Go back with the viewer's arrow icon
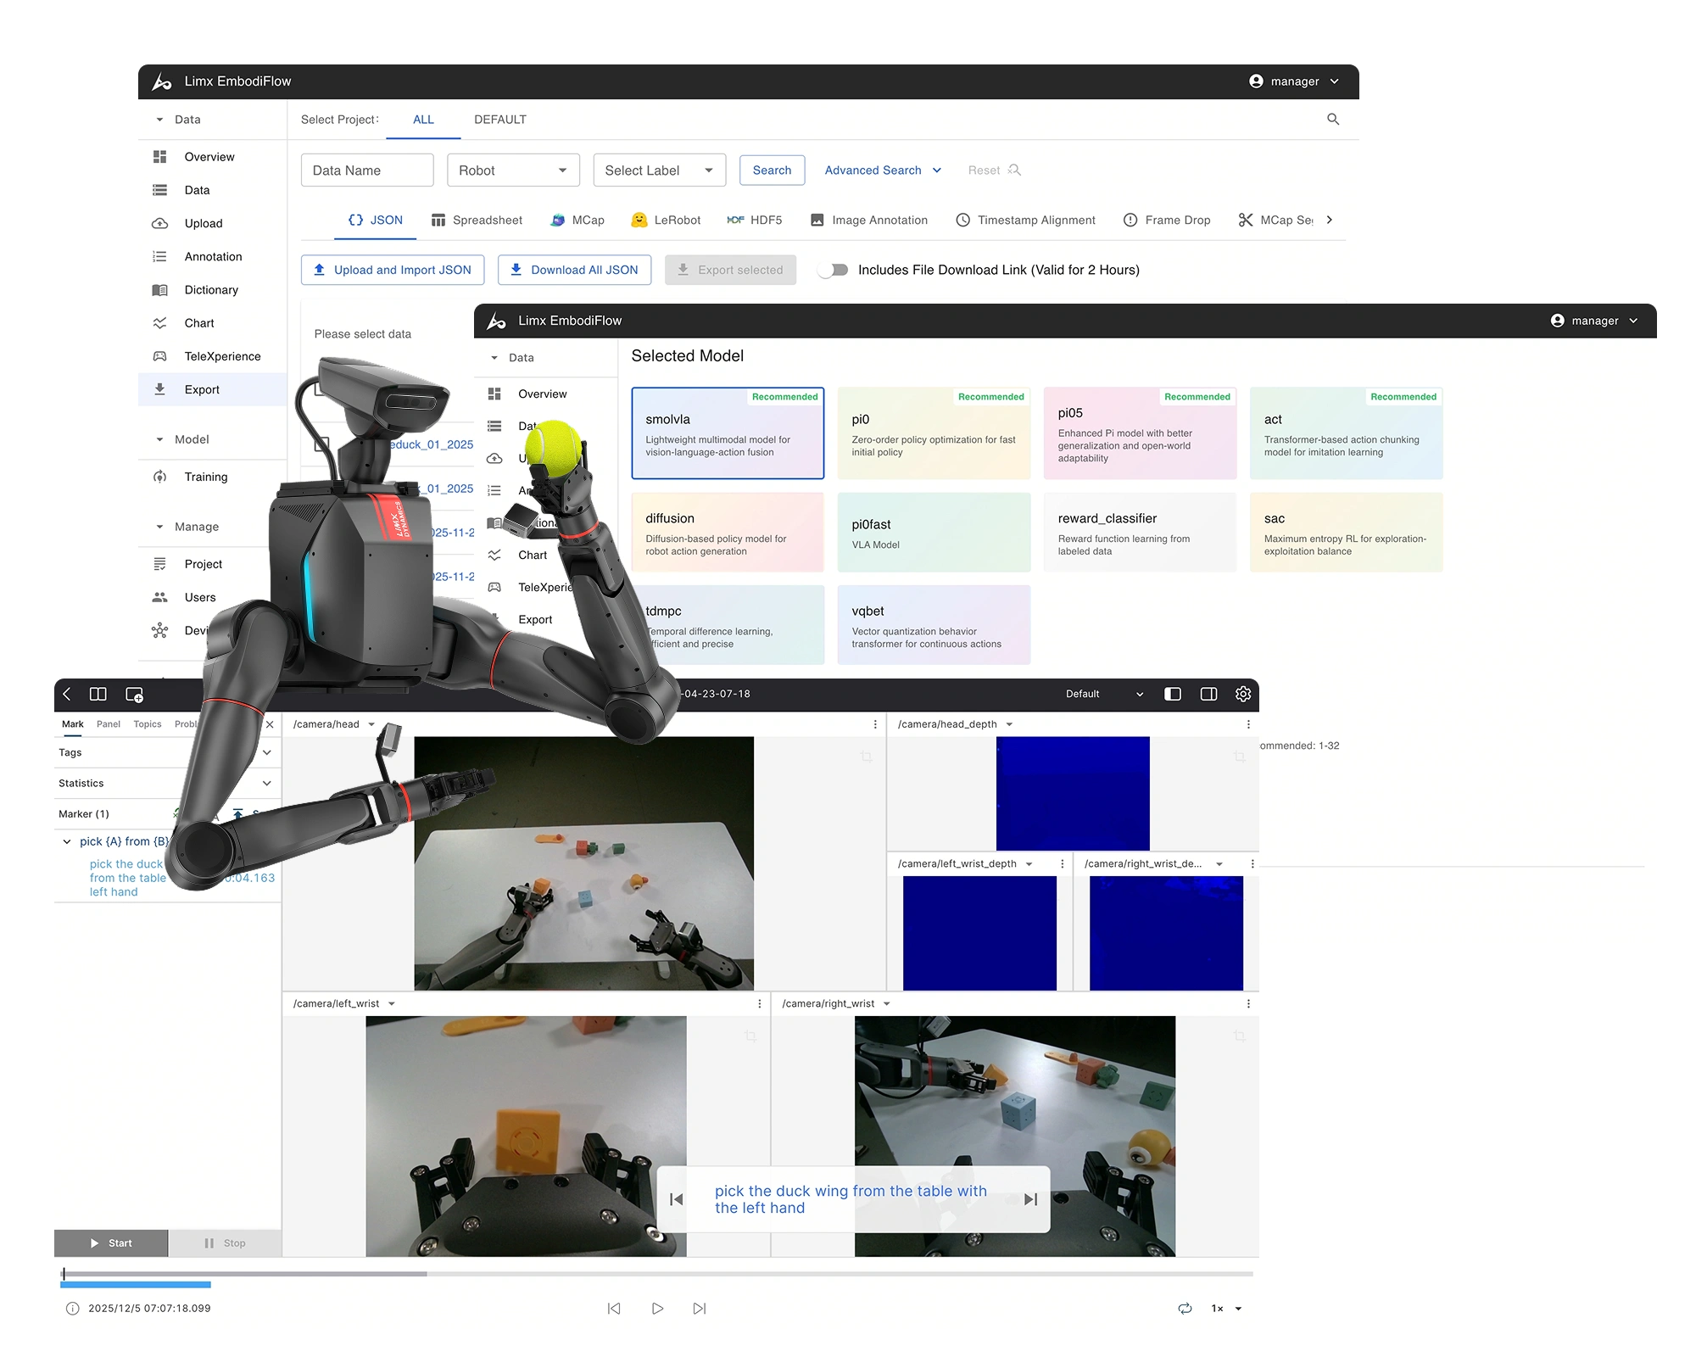Image resolution: width=1696 pixels, height=1357 pixels. point(67,694)
